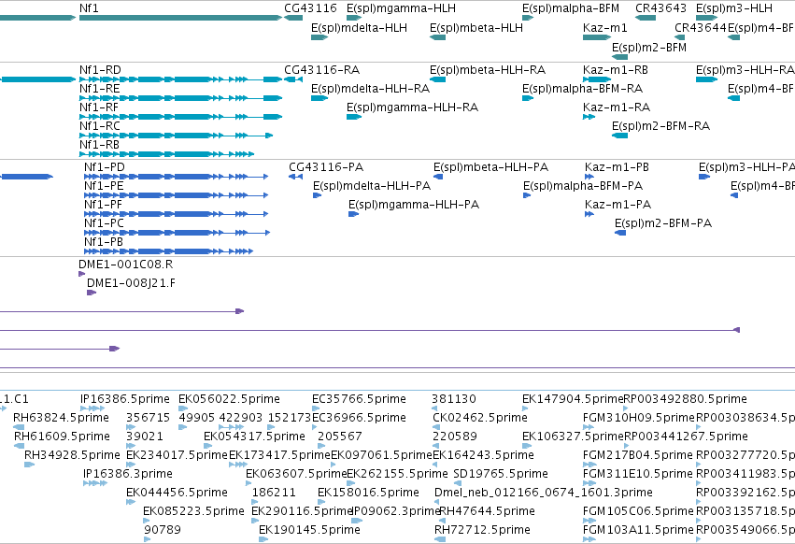Click the 220589 EST label

point(455,437)
